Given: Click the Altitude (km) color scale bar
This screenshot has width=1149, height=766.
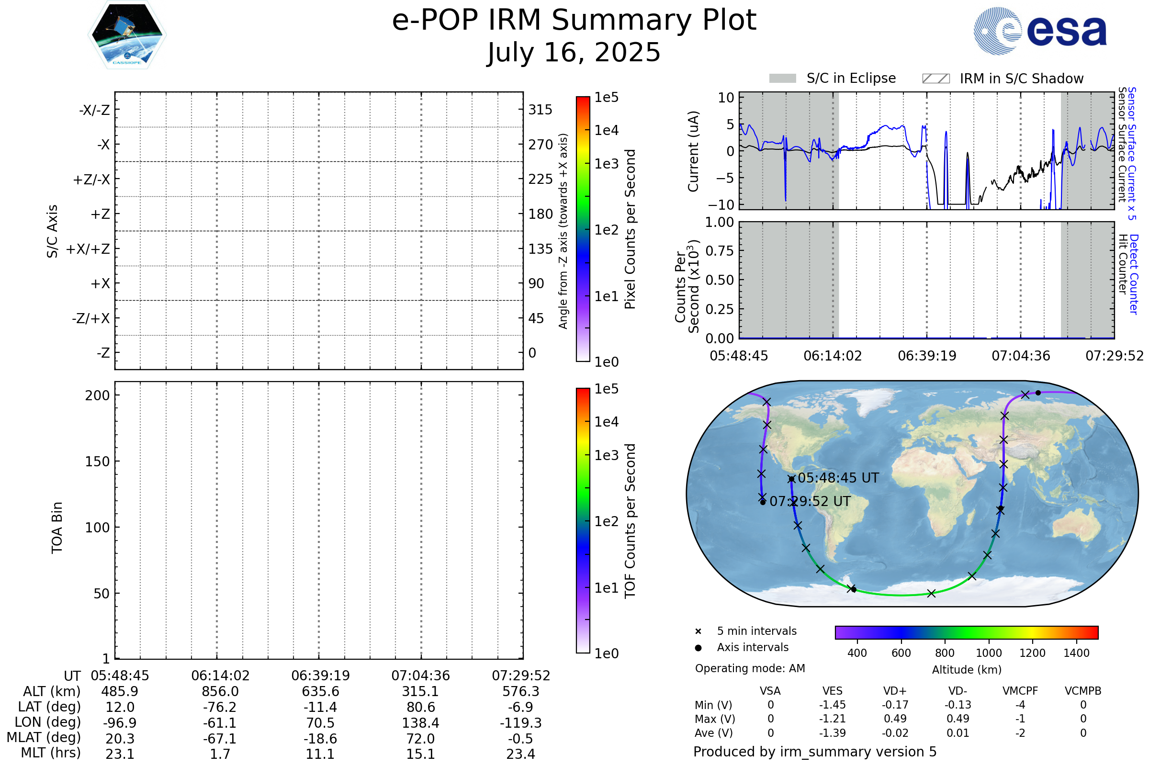Looking at the screenshot, I should [966, 632].
